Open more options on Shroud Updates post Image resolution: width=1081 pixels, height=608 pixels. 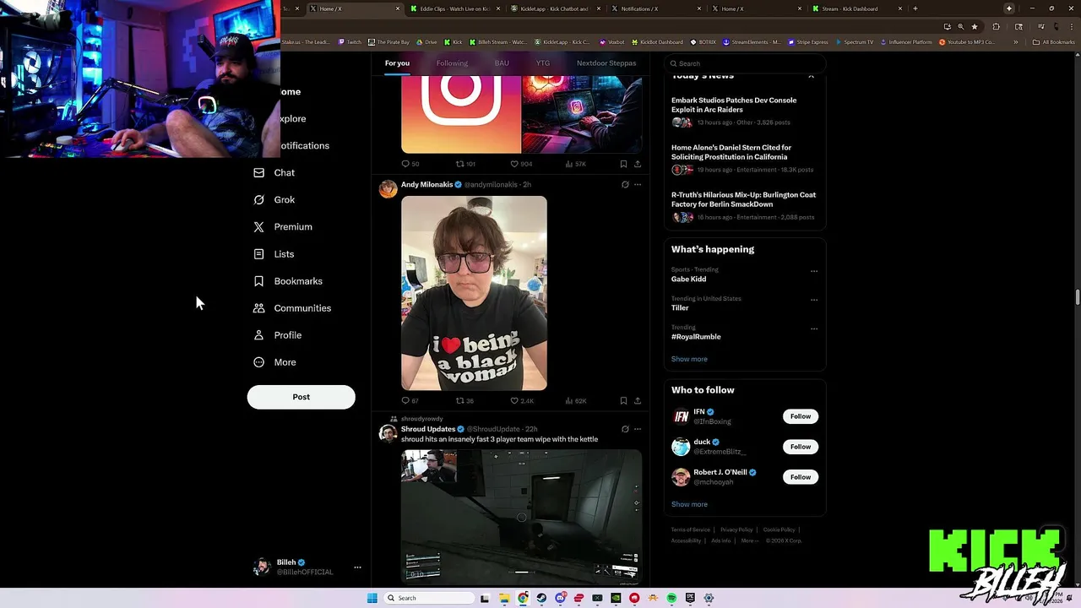[638, 429]
